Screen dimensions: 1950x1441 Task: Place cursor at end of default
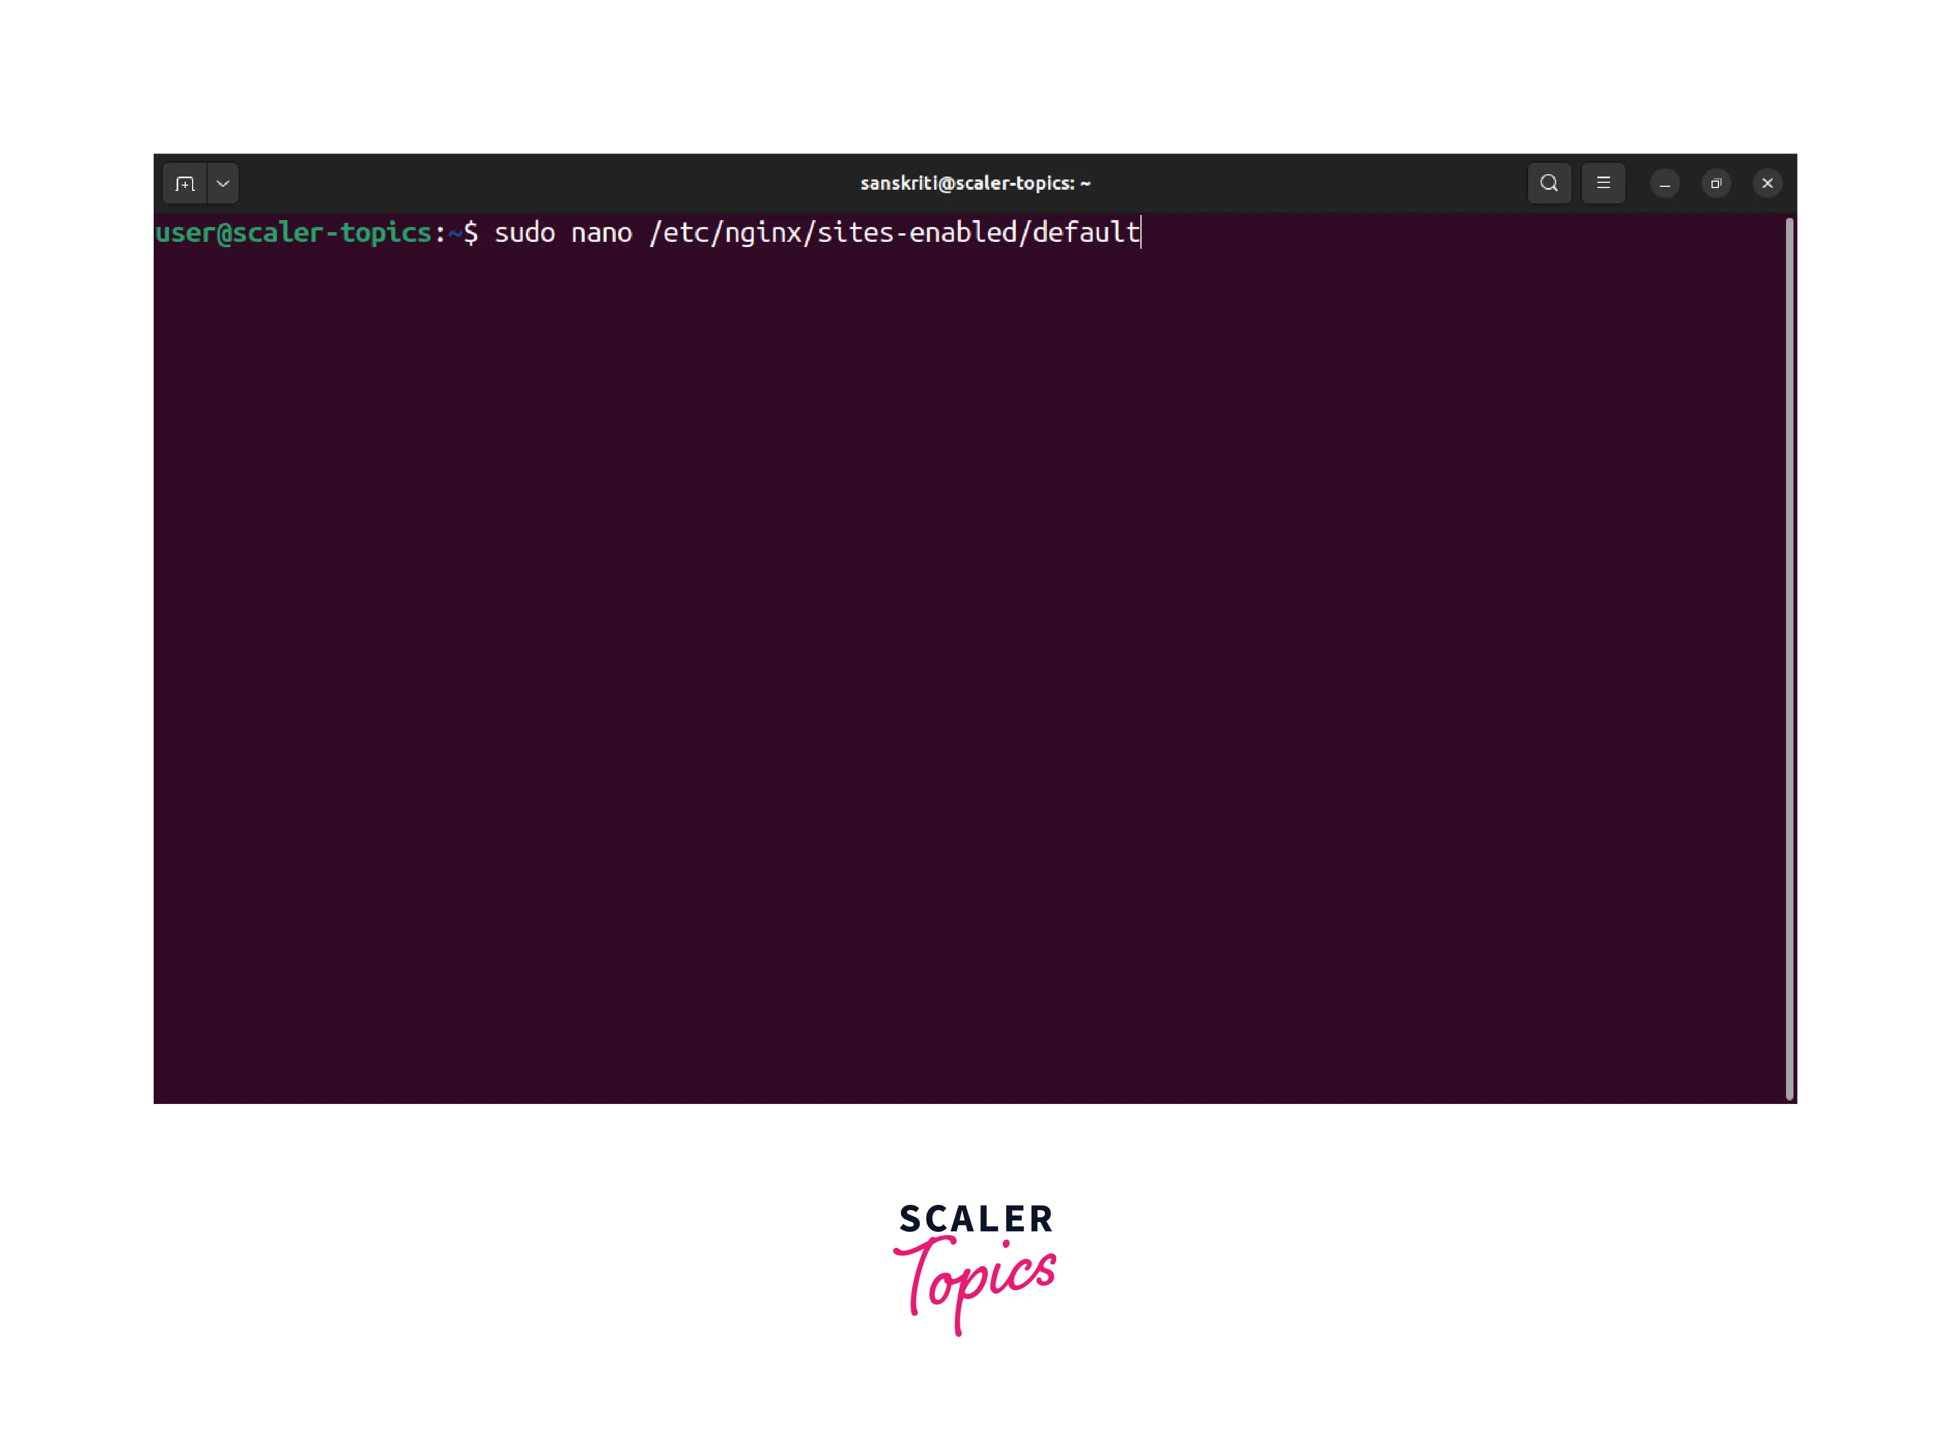(x=1139, y=233)
